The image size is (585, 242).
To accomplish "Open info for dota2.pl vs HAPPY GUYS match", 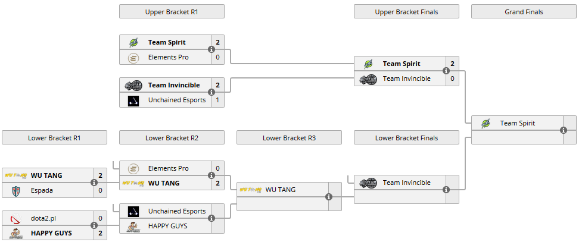I will coord(94,225).
